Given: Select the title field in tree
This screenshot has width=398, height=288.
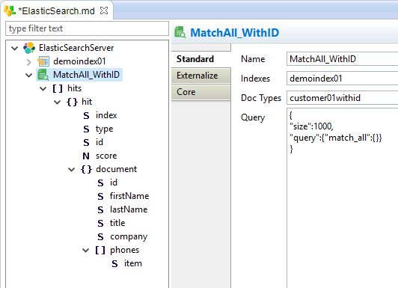Looking at the screenshot, I should pos(117,223).
